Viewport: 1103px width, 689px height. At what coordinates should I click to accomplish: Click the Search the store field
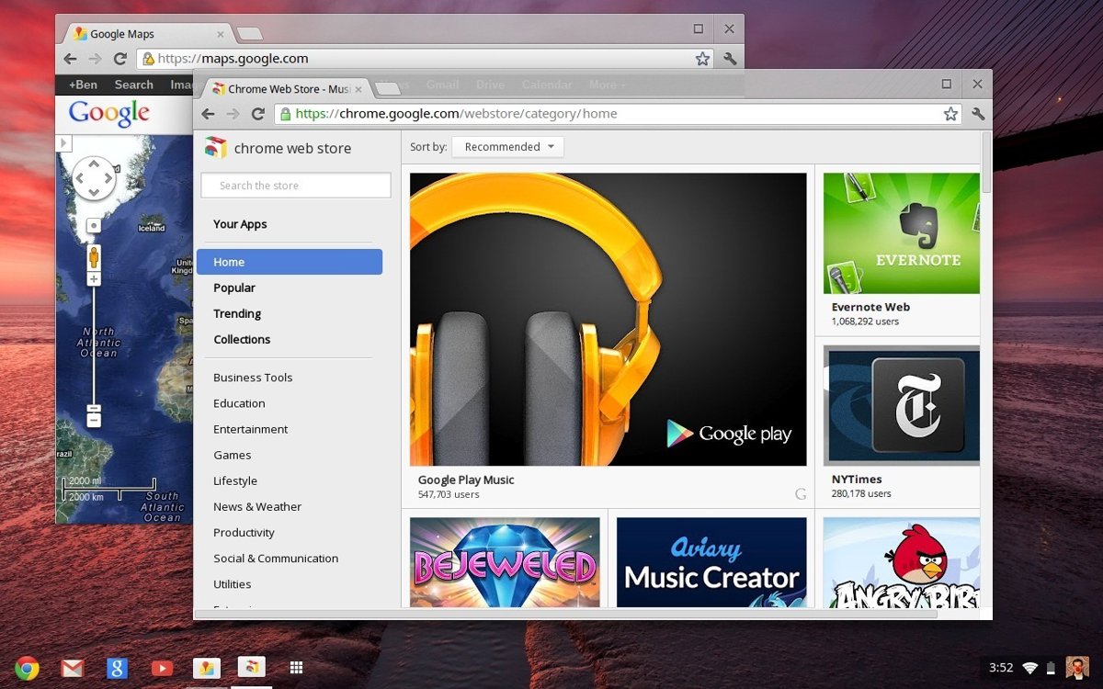[296, 186]
